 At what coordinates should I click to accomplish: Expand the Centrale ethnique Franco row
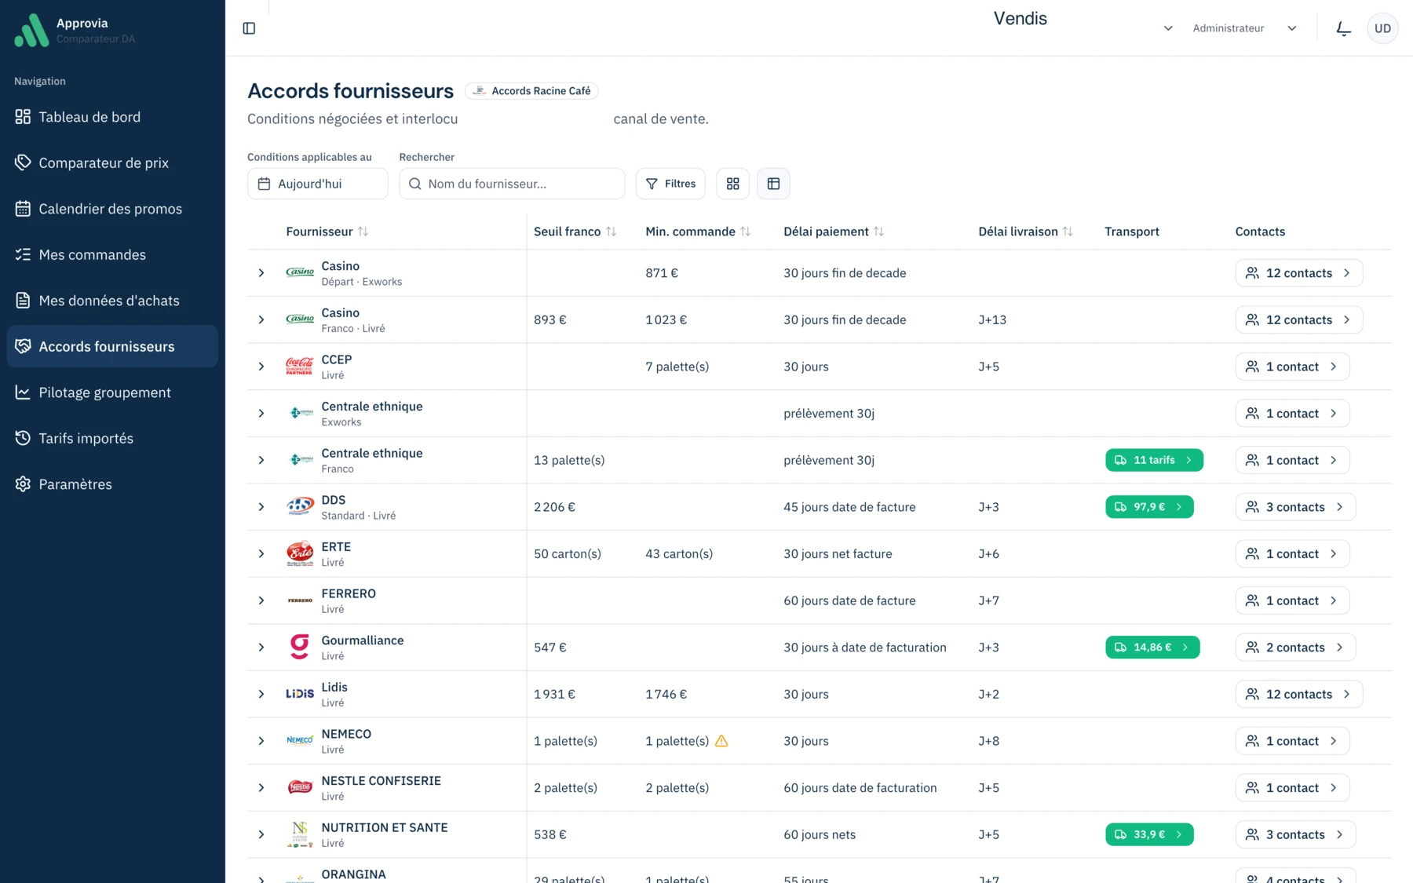(261, 460)
